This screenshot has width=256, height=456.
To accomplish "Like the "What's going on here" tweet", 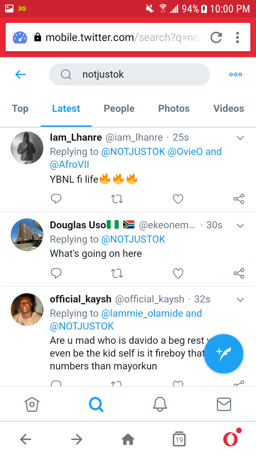I will (178, 273).
